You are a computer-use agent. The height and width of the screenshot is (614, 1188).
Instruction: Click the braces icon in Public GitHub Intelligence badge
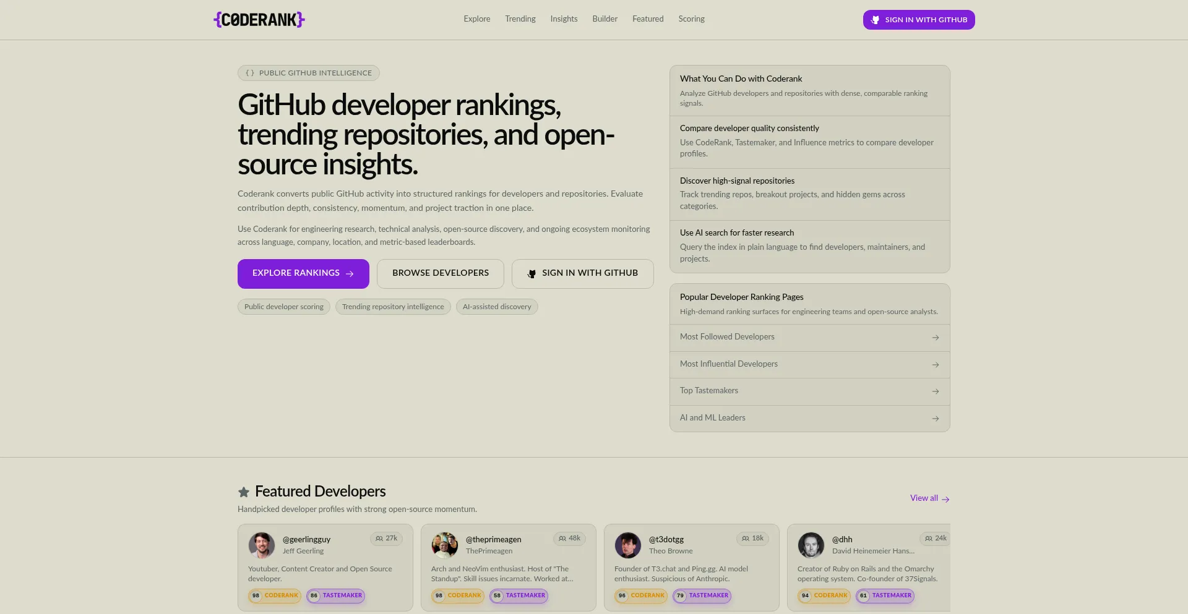[250, 73]
